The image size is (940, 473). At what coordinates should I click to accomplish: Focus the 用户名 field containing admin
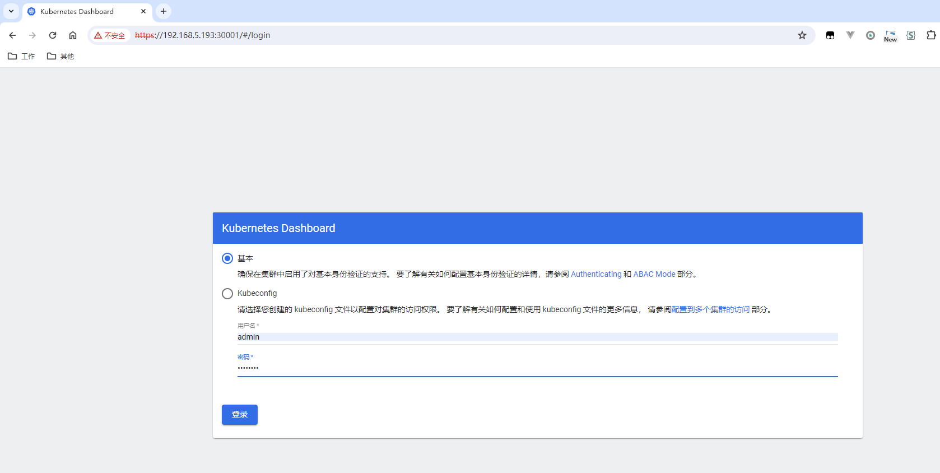(x=538, y=337)
